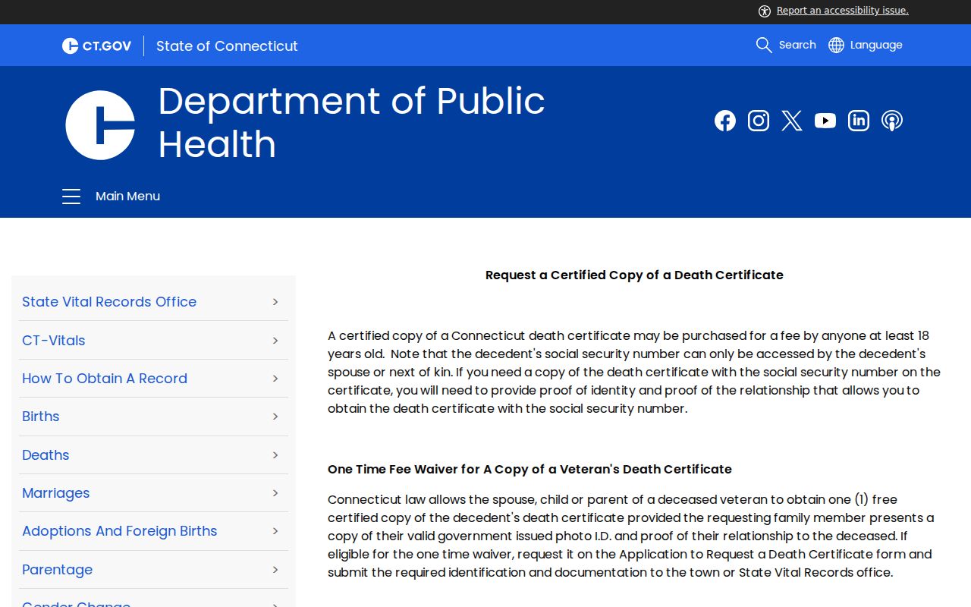This screenshot has height=607, width=971.
Task: Click Report an accessibility issue link
Action: [843, 11]
